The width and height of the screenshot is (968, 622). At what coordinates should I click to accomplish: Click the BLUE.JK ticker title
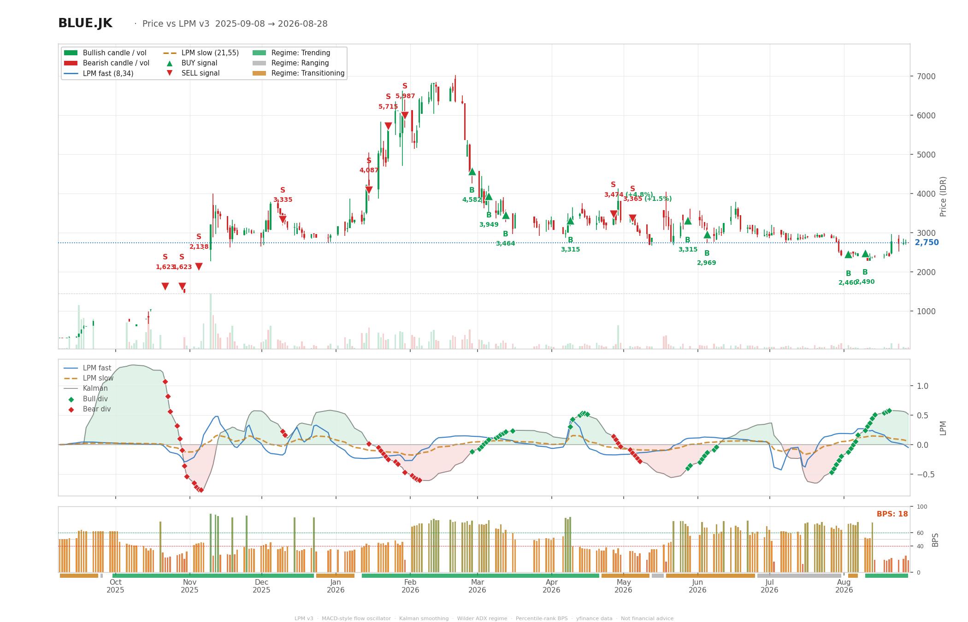[85, 23]
